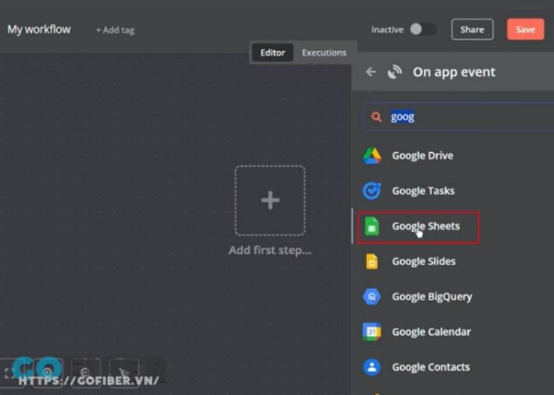
Task: Click the magnifier icon in search box
Action: pyautogui.click(x=376, y=117)
